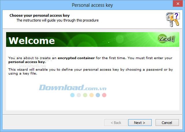Screen dimensions: 185x132
Task: Click the Choose your personal access key heading
Action: pos(40,15)
